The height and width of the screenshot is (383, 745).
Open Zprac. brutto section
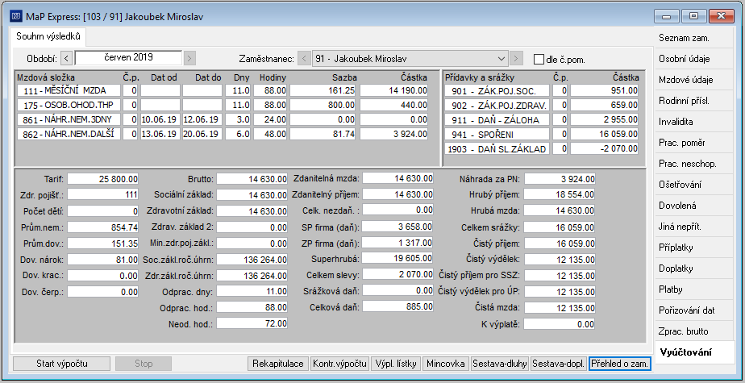click(693, 331)
